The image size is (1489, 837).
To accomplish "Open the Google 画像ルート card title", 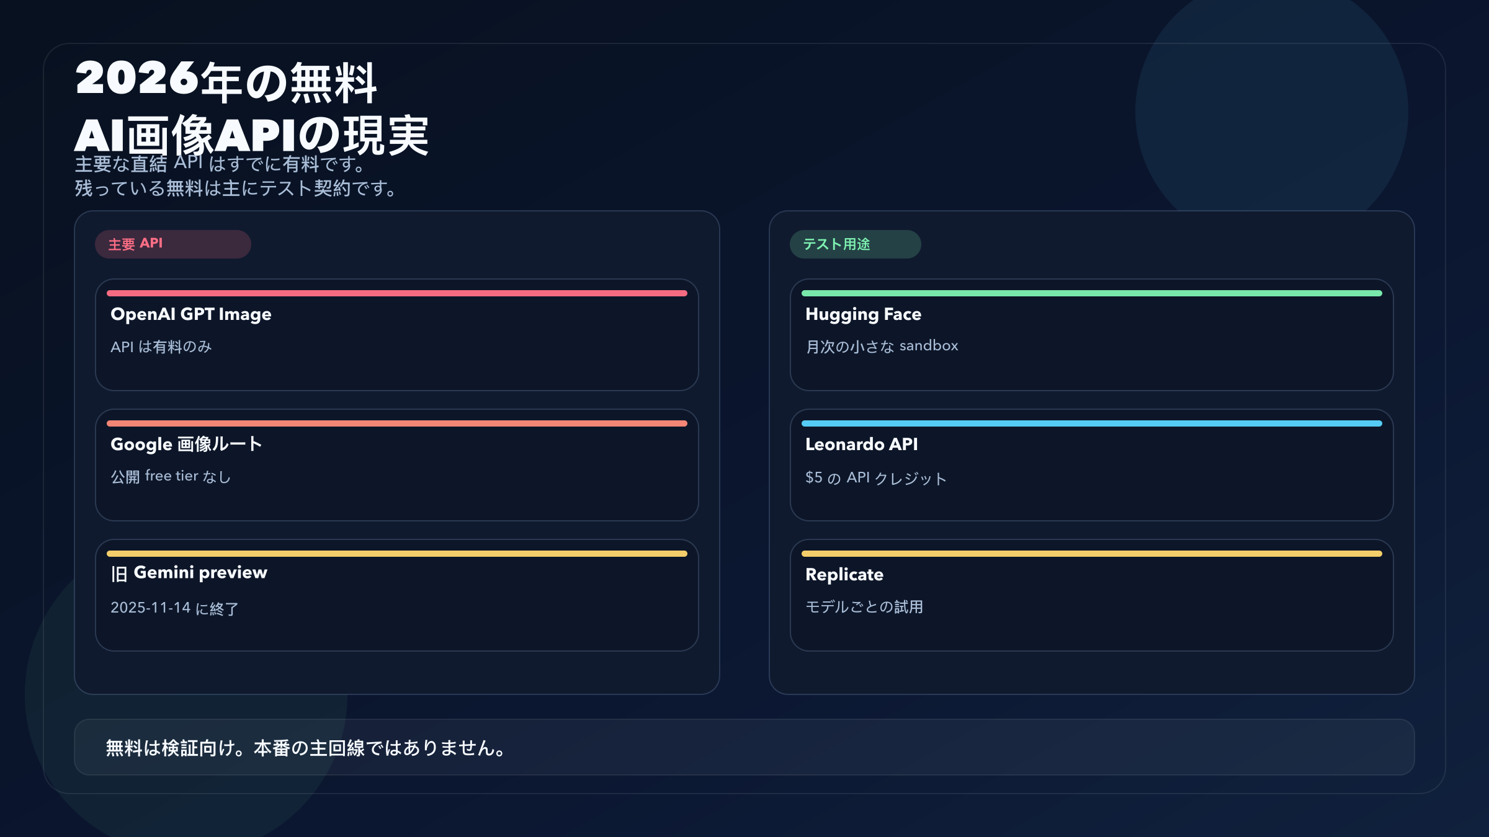I will [x=186, y=445].
